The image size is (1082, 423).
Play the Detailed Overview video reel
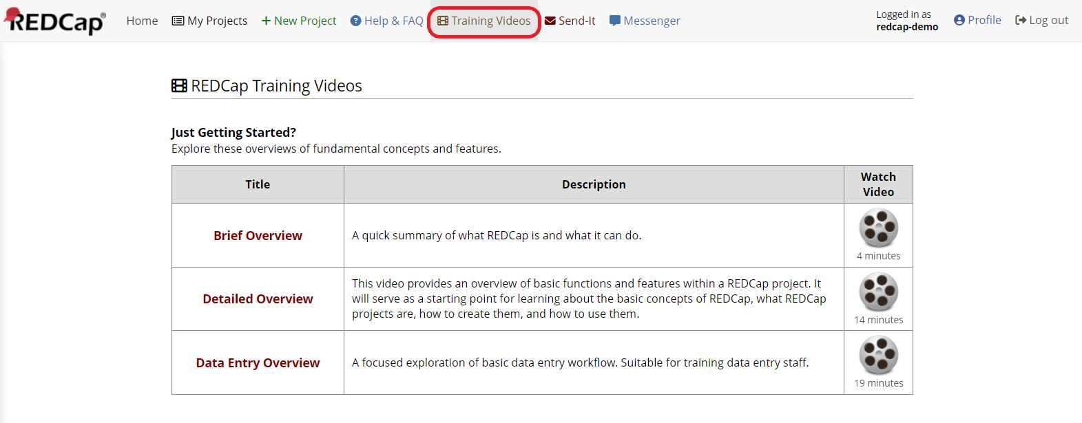[x=878, y=292]
